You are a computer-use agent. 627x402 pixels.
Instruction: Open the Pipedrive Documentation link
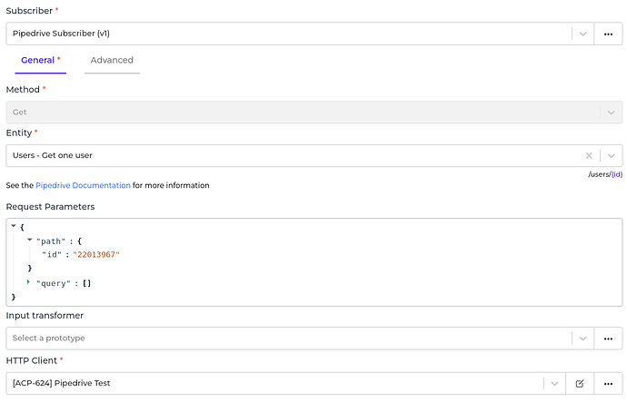pos(84,185)
